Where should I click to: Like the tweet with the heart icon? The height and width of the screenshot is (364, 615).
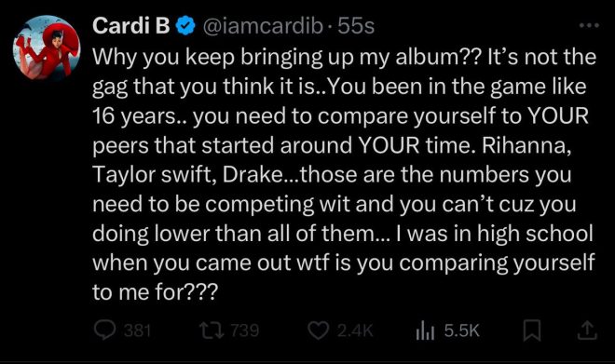(x=318, y=330)
